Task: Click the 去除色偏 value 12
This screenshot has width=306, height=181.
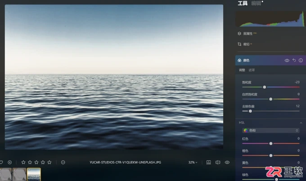Action: point(297,106)
